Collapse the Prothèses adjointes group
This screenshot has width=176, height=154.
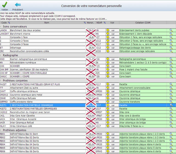1,130
